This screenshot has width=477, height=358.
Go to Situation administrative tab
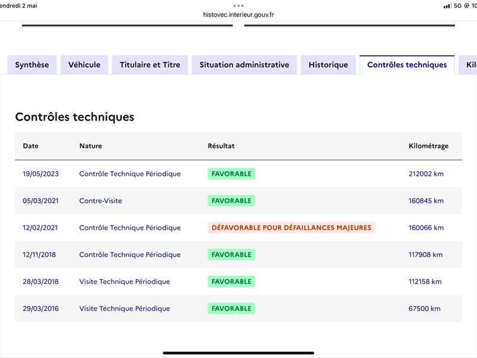click(x=244, y=65)
